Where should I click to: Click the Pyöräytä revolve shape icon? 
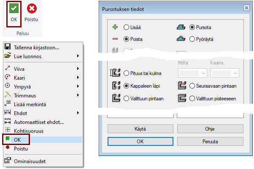click(x=181, y=38)
